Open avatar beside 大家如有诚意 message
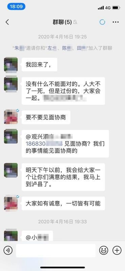This screenshot has width=125, height=271. 11,203
